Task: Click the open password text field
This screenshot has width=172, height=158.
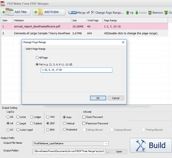Action: (x=150, y=118)
